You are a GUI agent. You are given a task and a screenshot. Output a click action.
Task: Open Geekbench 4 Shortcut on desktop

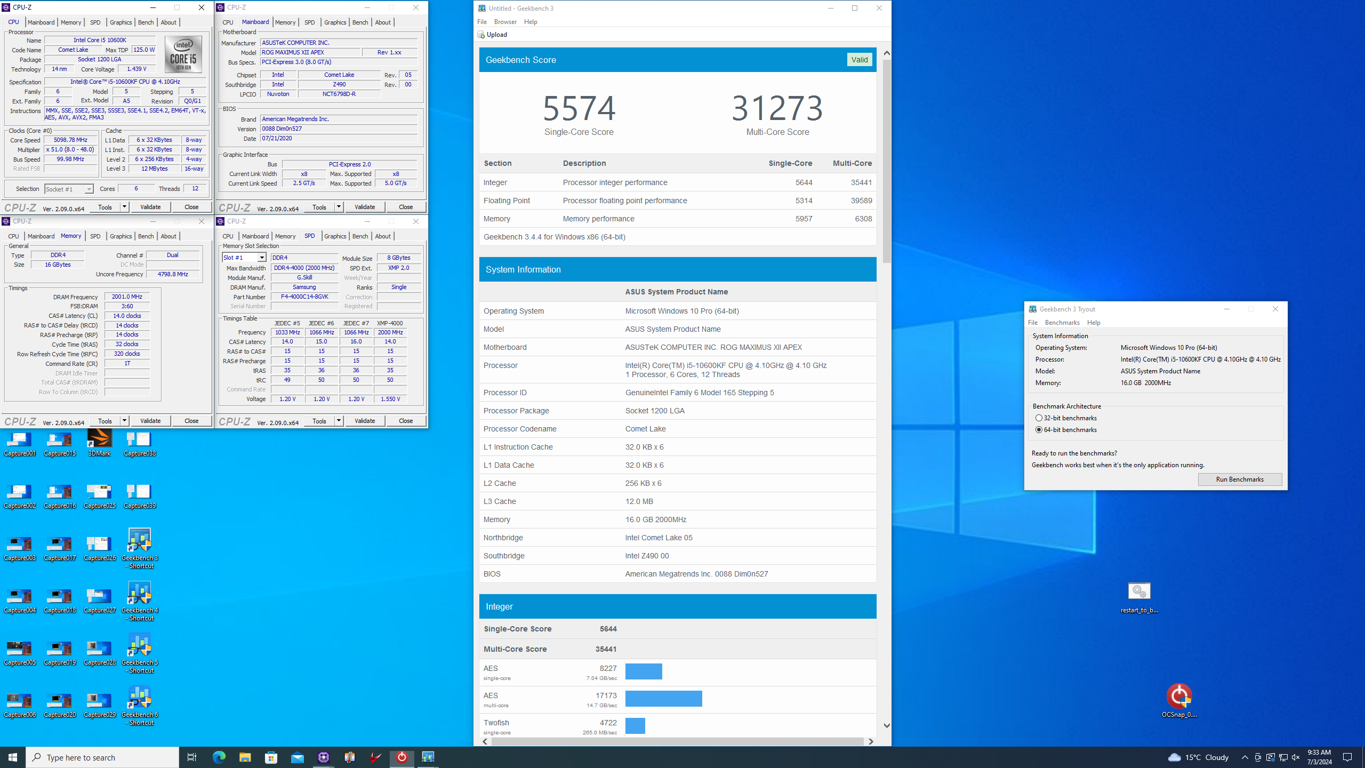point(140,601)
